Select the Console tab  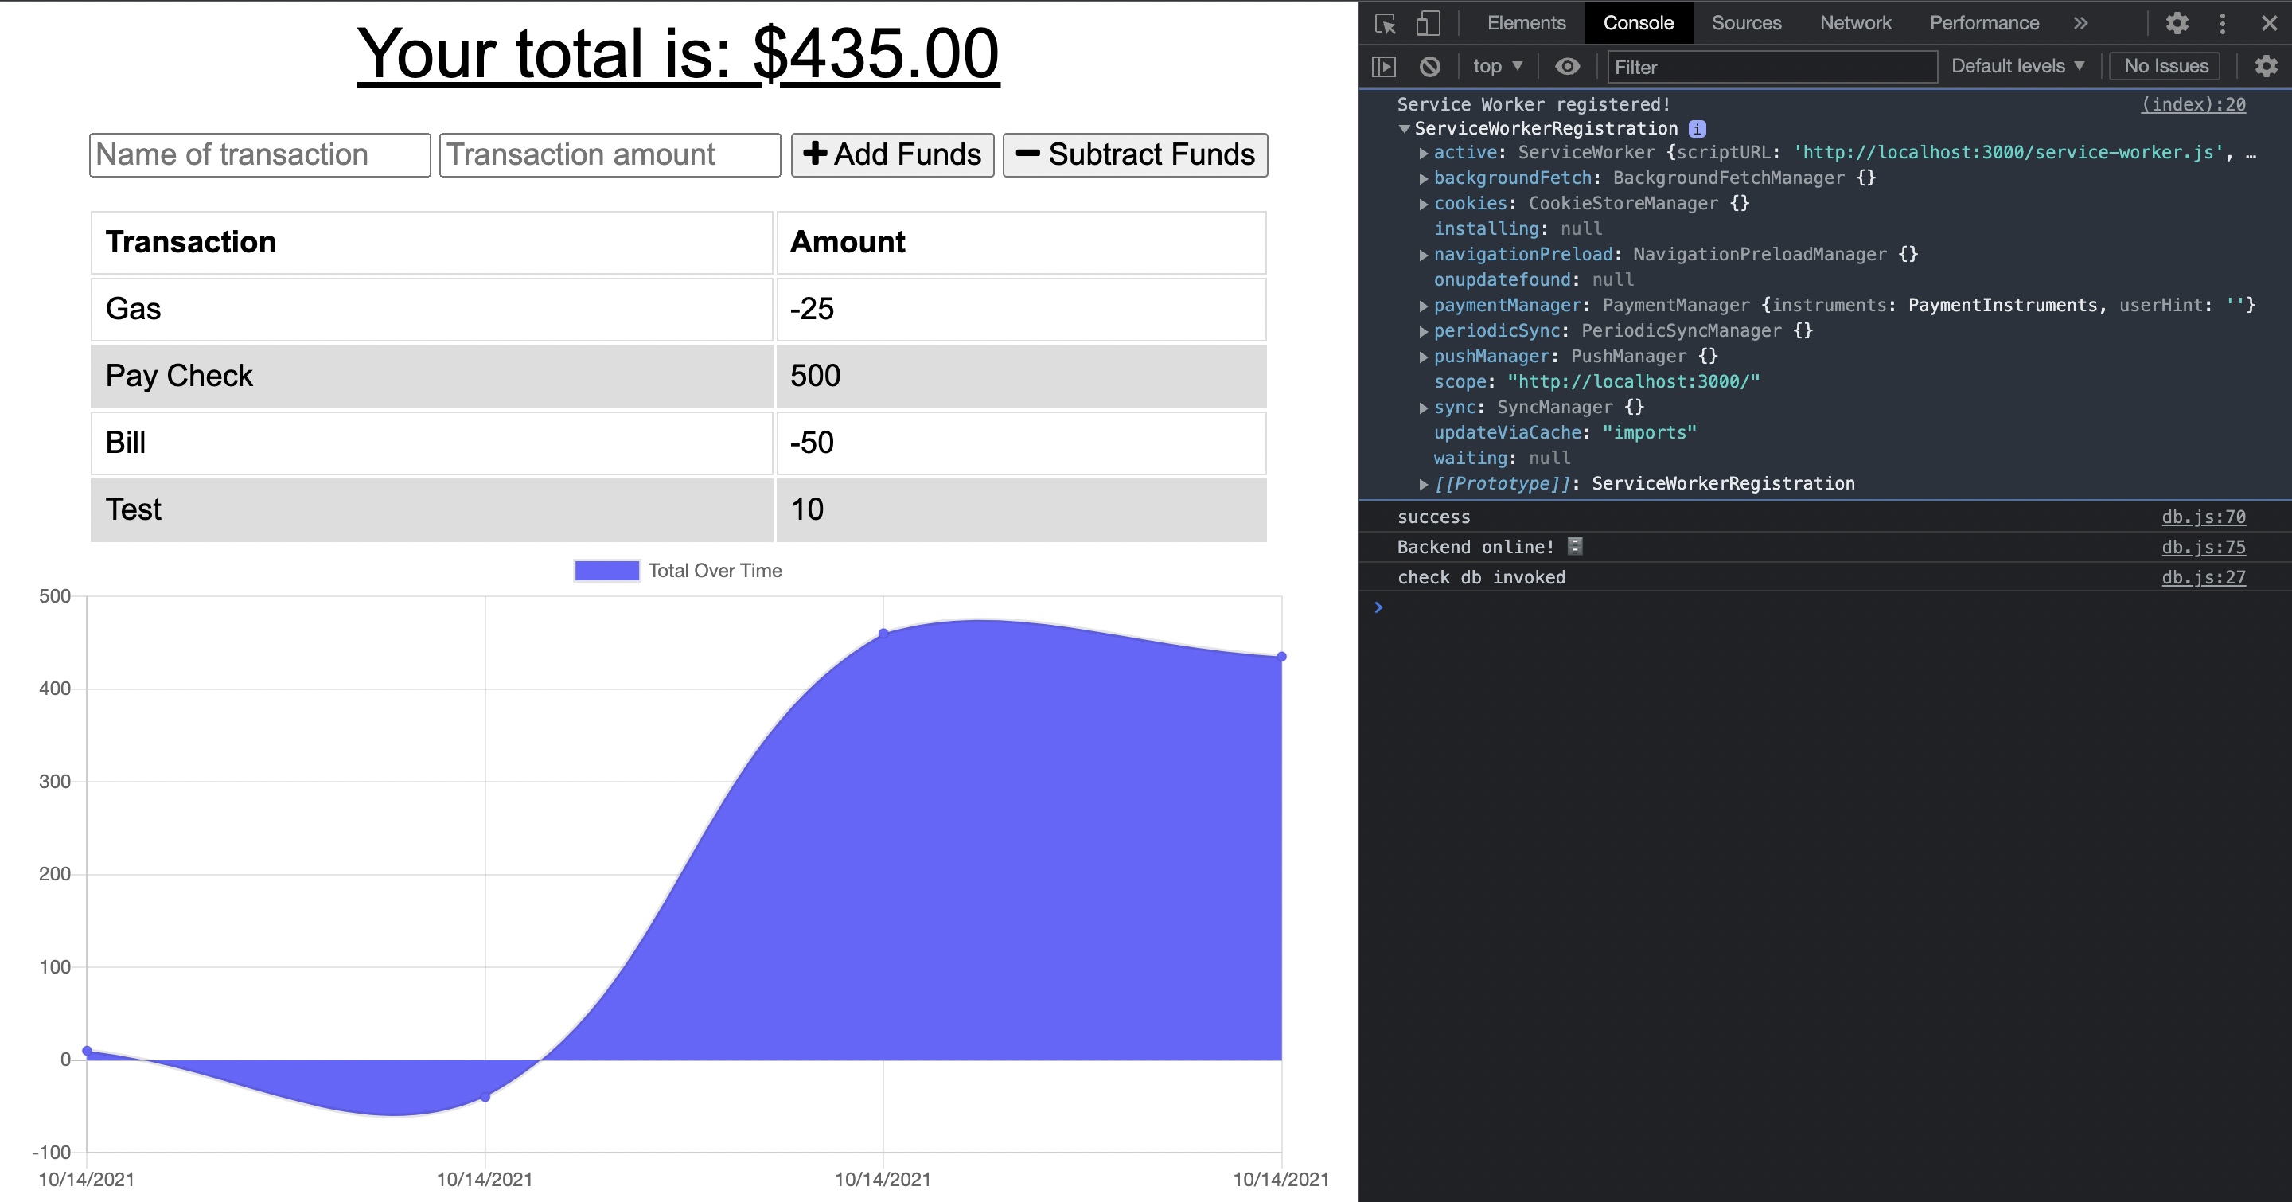click(x=1638, y=23)
